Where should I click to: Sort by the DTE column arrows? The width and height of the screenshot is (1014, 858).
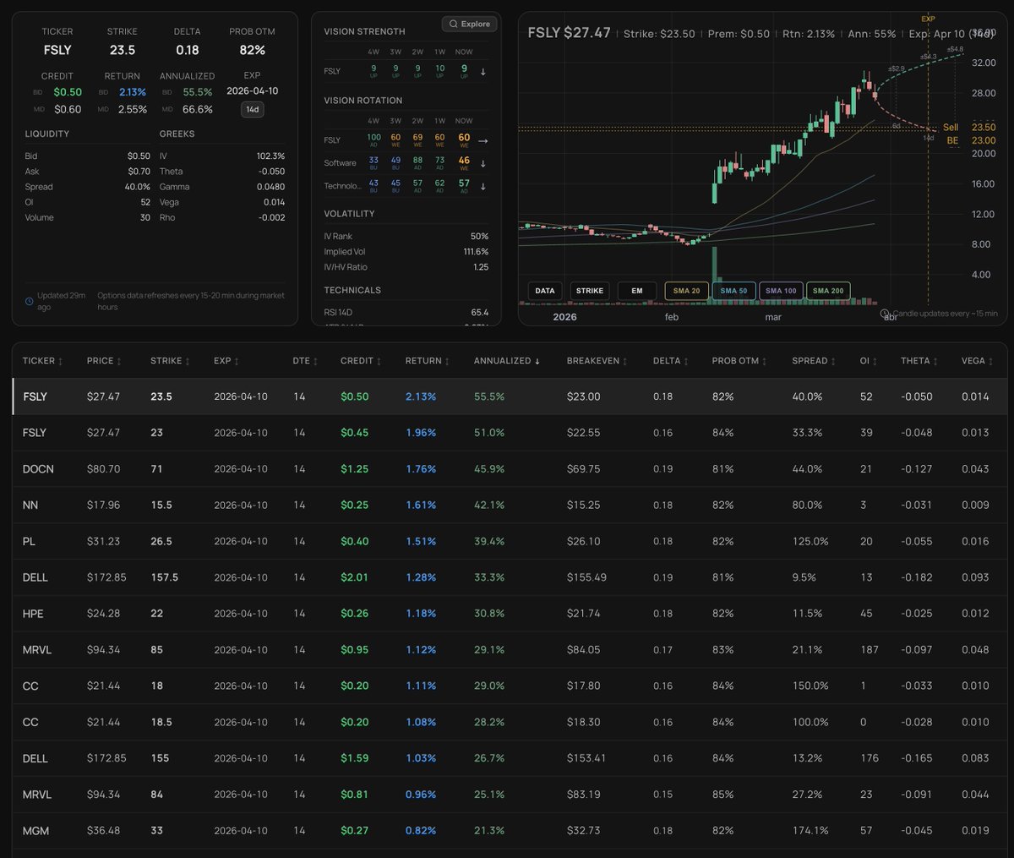click(x=316, y=362)
